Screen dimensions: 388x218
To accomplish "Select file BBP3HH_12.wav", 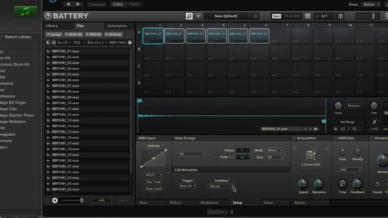I will click(88, 114).
